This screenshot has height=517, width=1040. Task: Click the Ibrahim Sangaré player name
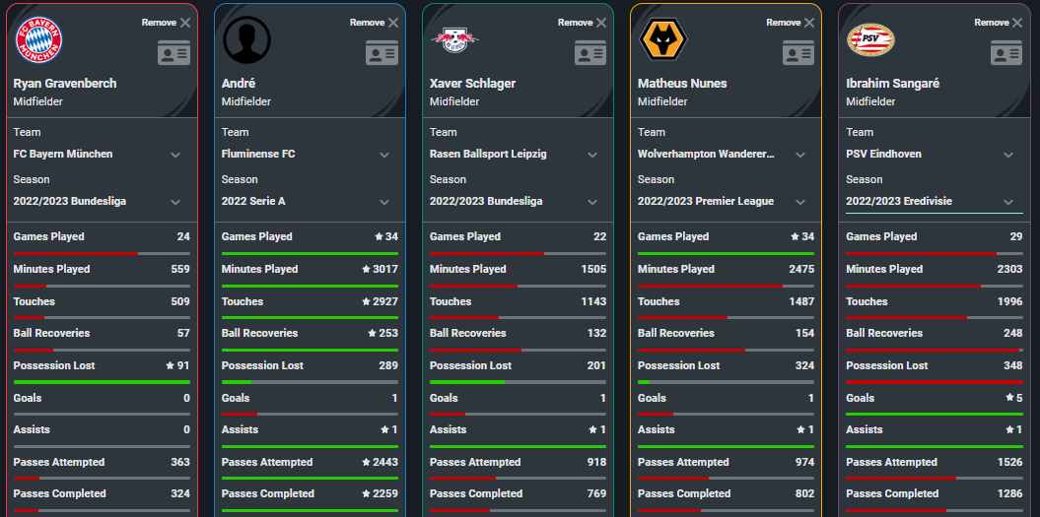tap(892, 84)
